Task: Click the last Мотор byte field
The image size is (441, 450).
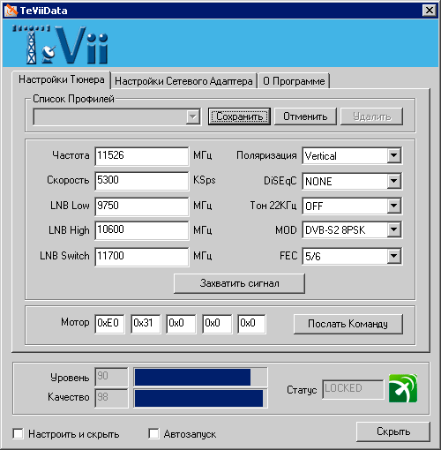Action: click(251, 324)
